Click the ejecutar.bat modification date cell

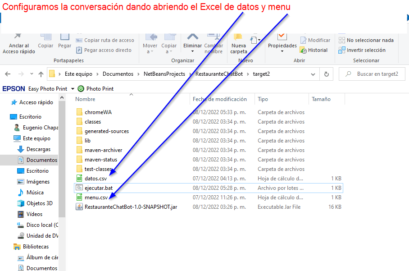point(219,188)
